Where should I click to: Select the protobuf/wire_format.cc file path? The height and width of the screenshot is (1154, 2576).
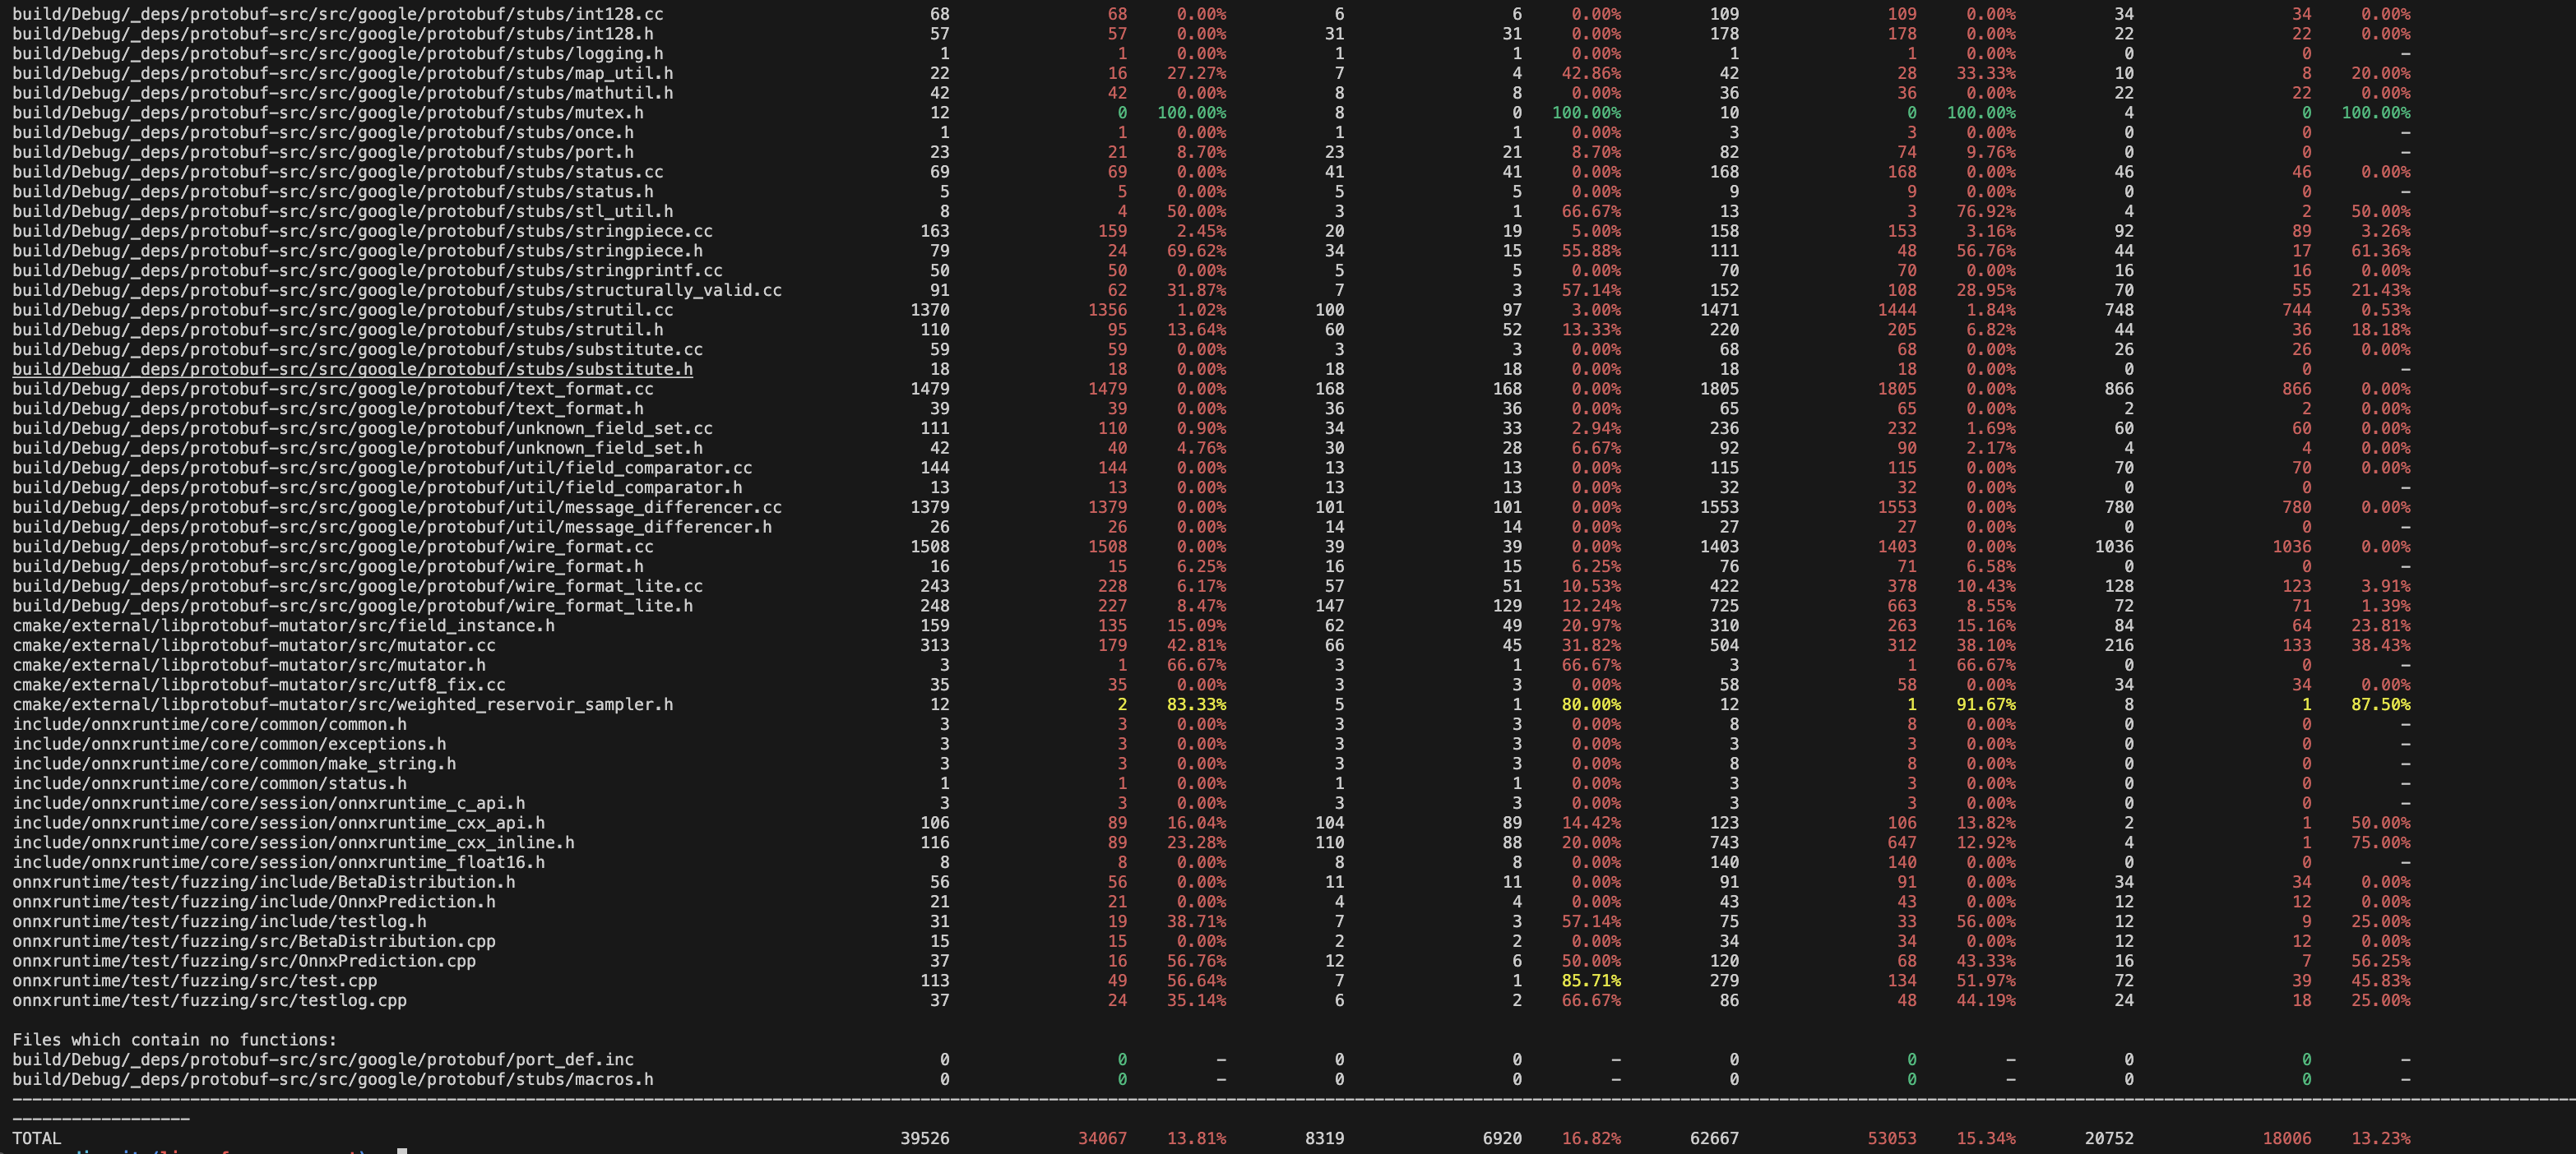click(x=332, y=547)
